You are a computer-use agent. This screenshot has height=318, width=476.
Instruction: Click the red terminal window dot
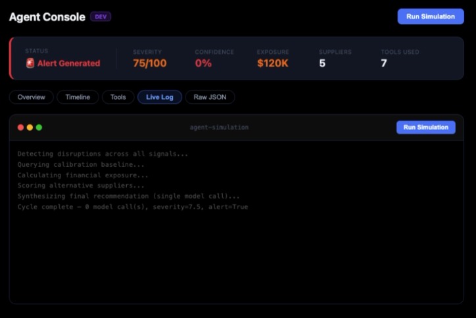[x=20, y=127]
